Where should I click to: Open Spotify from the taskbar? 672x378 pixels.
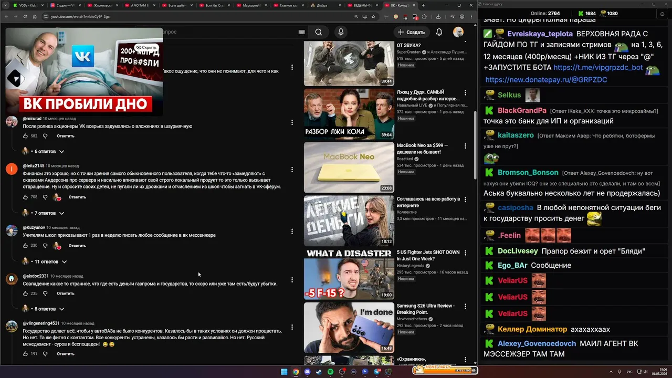(x=330, y=372)
